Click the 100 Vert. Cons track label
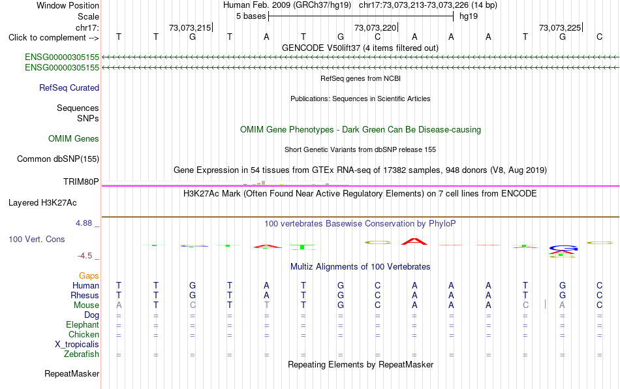The image size is (620, 389). tap(37, 239)
